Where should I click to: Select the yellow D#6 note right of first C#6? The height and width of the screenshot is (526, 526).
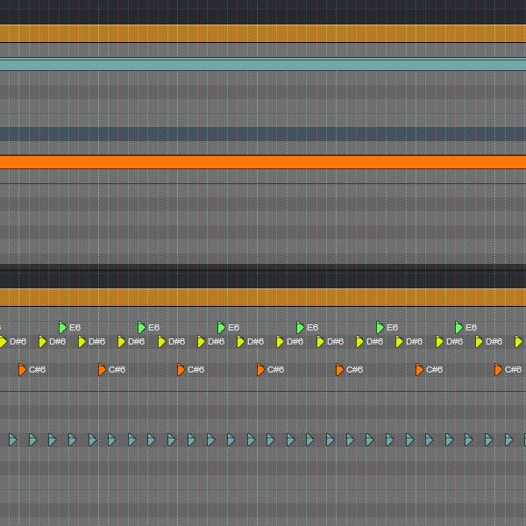point(42,341)
